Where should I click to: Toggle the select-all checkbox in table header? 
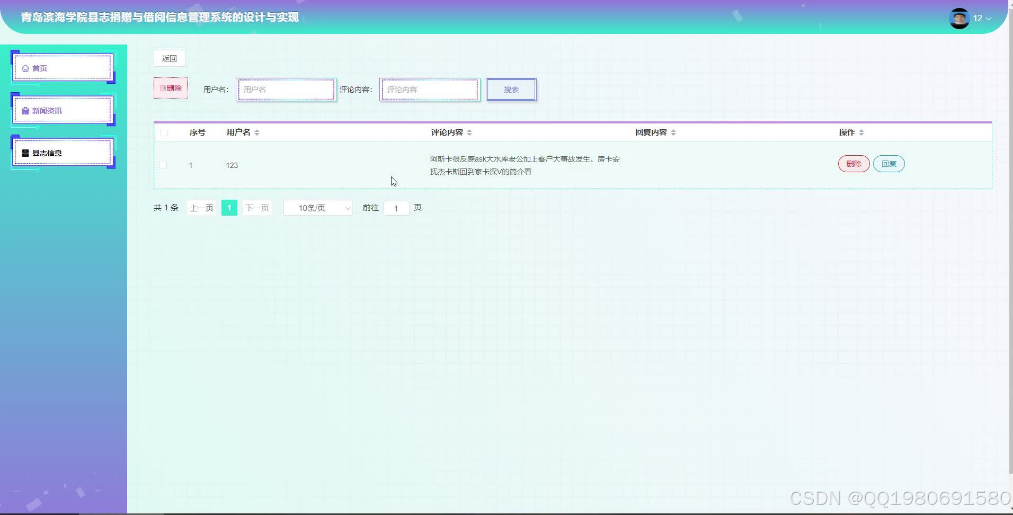164,132
